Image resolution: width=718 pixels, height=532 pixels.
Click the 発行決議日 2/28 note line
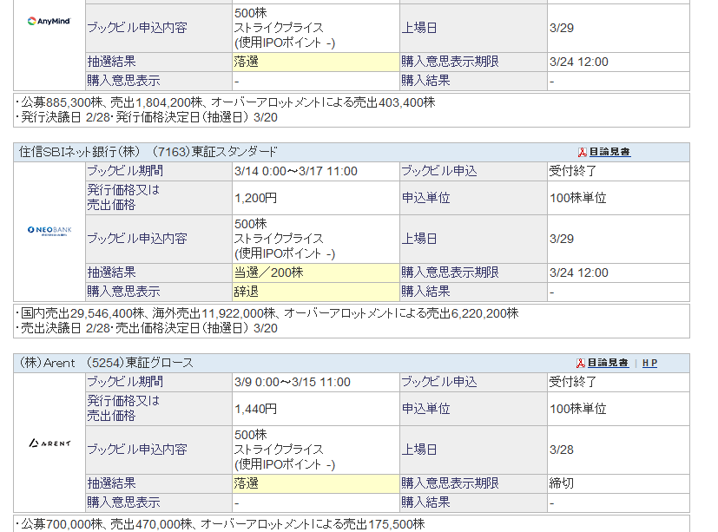(x=147, y=117)
